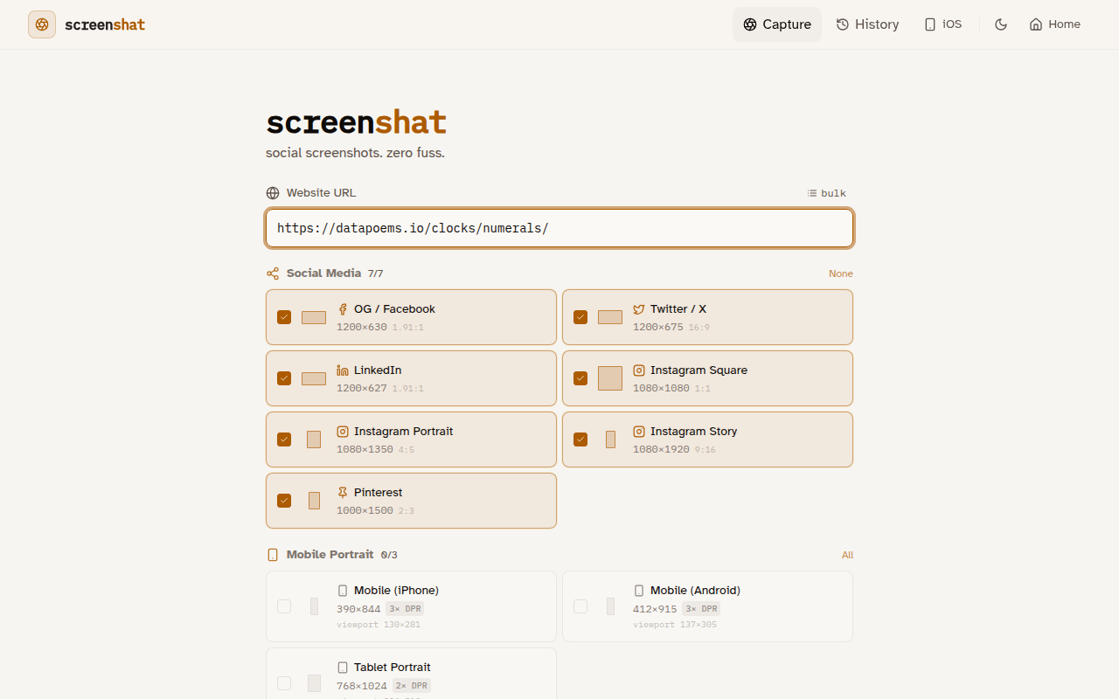Uncheck Pinterest checkbox

[x=284, y=501]
